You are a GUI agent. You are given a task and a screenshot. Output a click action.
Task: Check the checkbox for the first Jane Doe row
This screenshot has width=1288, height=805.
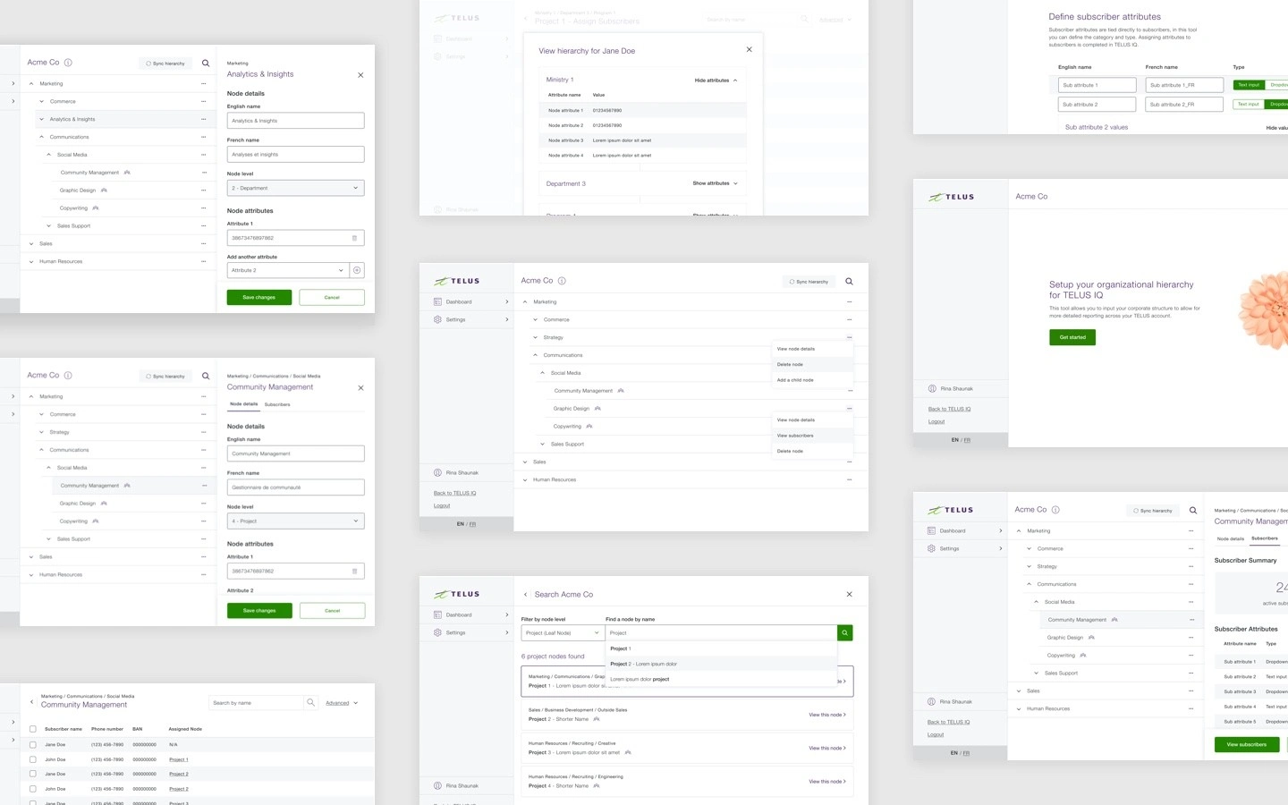33,744
